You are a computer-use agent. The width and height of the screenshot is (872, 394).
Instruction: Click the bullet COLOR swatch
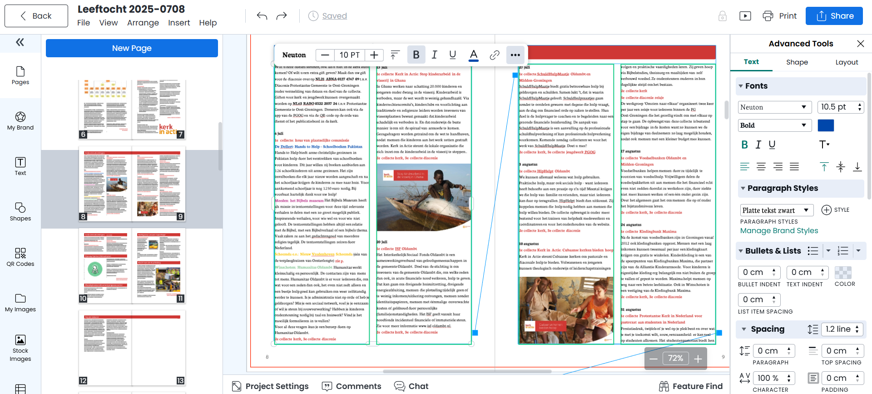tap(843, 273)
